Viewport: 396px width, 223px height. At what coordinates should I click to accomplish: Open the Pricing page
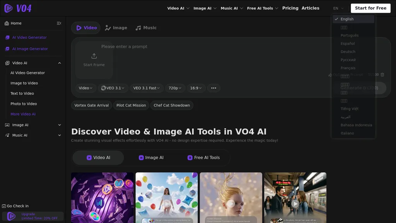pos(290,9)
